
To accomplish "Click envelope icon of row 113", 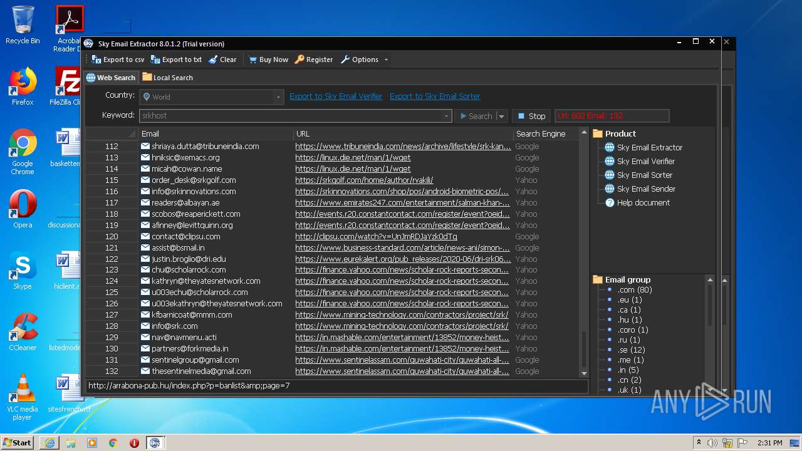I will 145,157.
